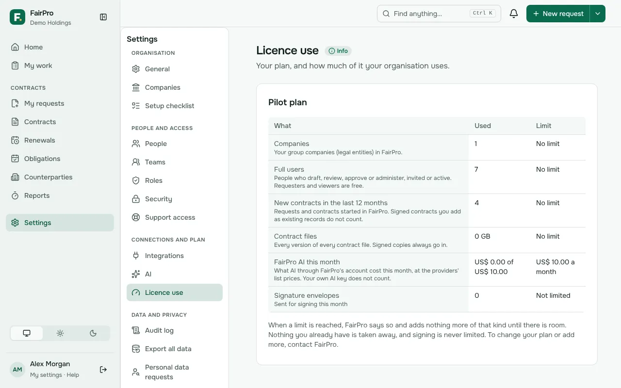
Task: Go to Home in the sidebar
Action: coord(60,47)
